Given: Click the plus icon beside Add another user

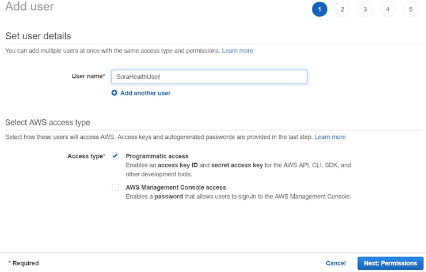Looking at the screenshot, I should click(115, 93).
